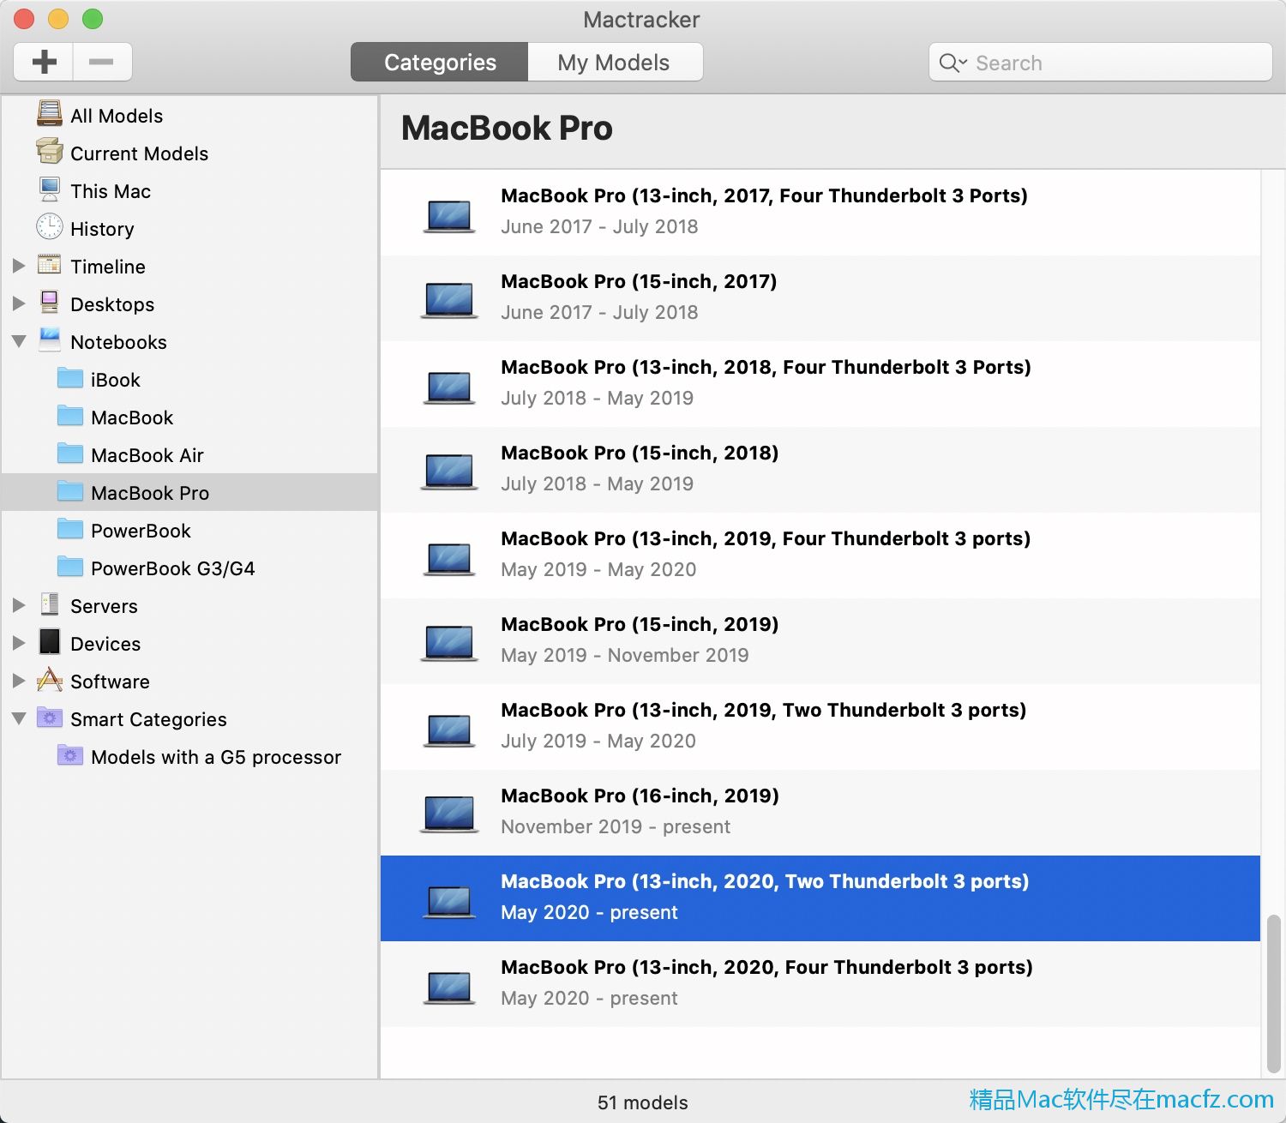Click the Timeline calendar icon
The height and width of the screenshot is (1123, 1286).
50,265
